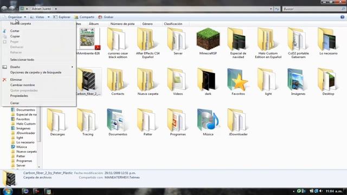Open the MiAmbiente-826 PDF file
The width and height of the screenshot is (347, 195).
click(x=88, y=39)
